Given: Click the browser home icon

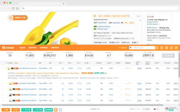Looking at the screenshot, I should point(17,8).
